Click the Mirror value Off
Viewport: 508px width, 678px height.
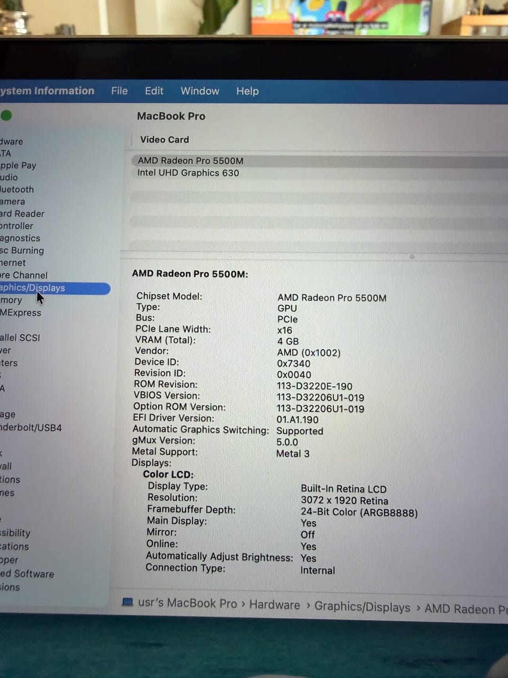(307, 535)
